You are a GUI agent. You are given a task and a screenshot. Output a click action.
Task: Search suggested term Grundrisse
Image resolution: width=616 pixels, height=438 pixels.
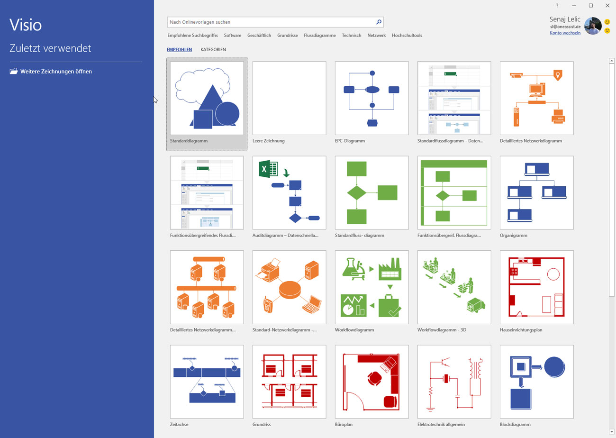[288, 36]
